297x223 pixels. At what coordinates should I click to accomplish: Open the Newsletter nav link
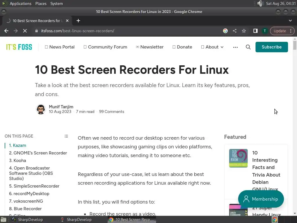[150, 47]
